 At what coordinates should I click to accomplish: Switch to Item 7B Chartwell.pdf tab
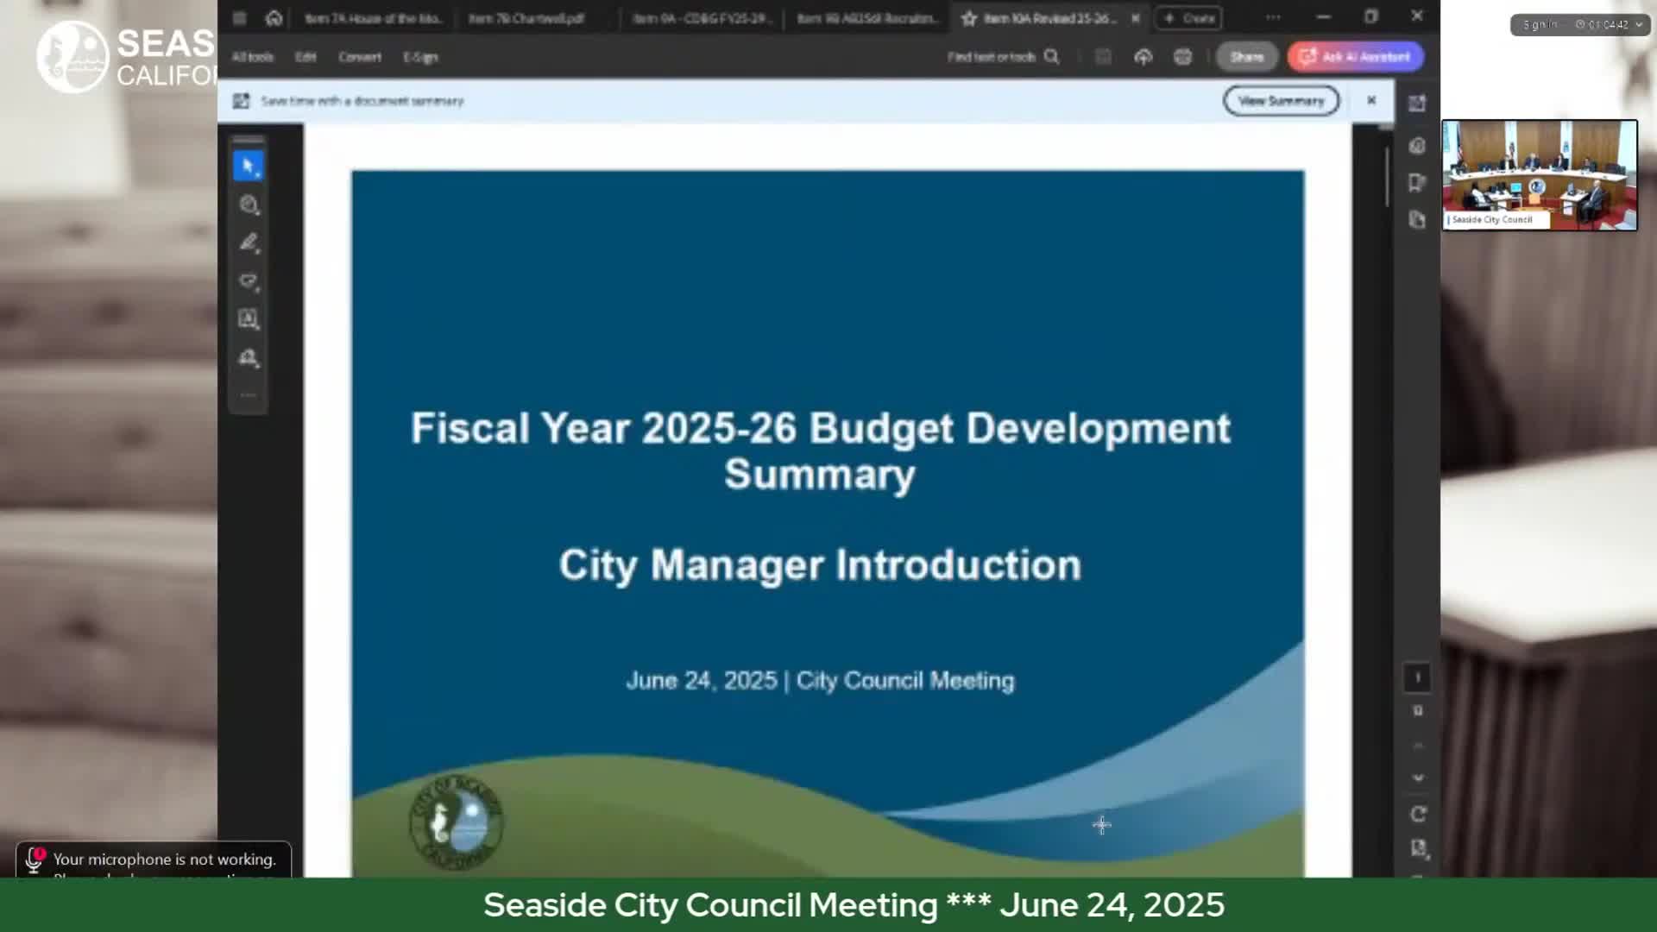coord(526,18)
